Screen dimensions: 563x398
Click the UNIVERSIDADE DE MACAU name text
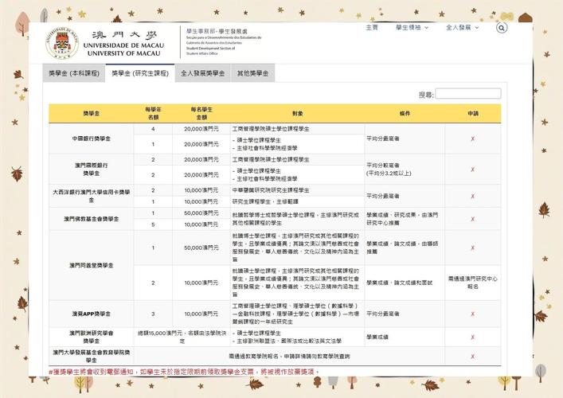click(x=123, y=45)
